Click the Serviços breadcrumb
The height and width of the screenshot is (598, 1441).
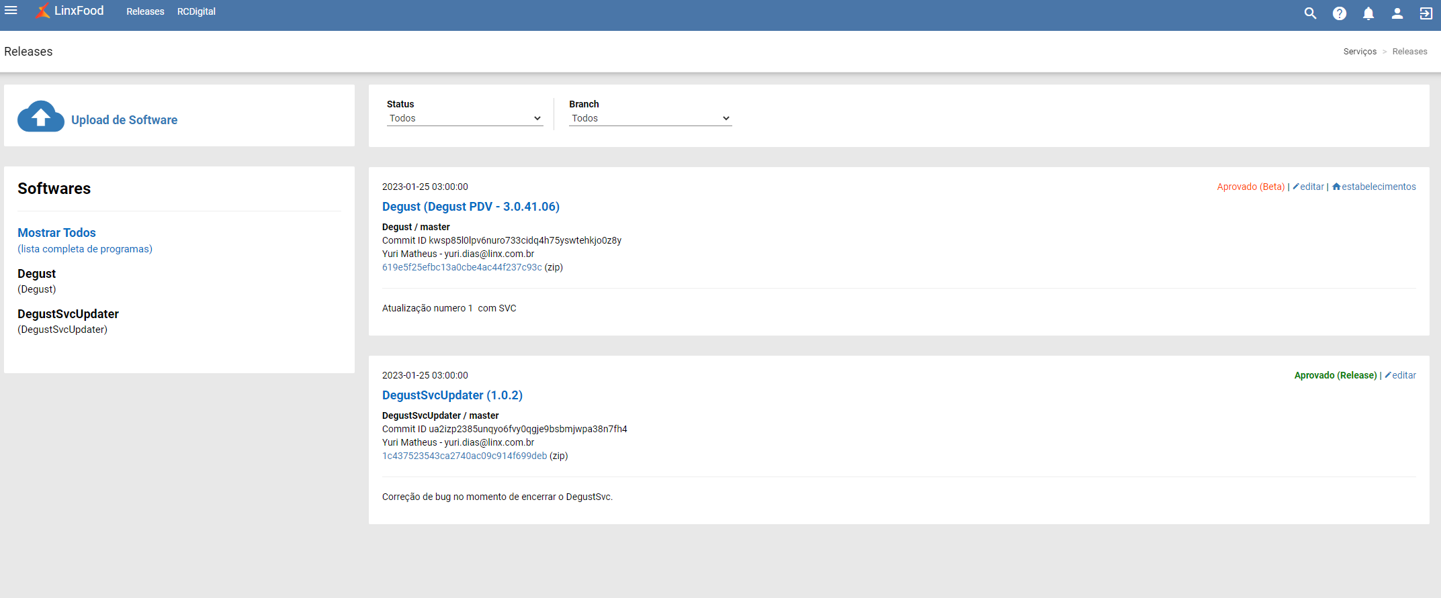click(x=1360, y=52)
